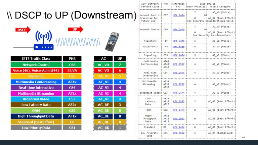This screenshot has height=145, width=258.
Task: Click the RFC 2474 link for Real-Time Interactive
Action: point(179,72)
